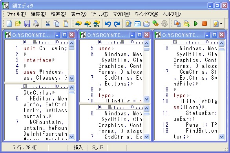Open dropdown arrow next to lightning icon
Viewport: 230px width, 153px height.
221,24
